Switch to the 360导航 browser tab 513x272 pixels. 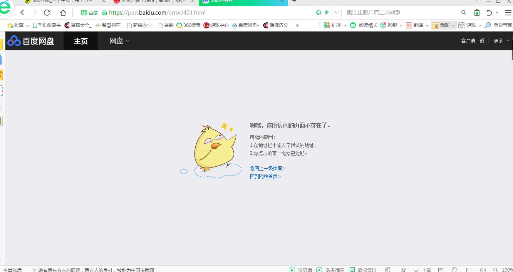62,1
